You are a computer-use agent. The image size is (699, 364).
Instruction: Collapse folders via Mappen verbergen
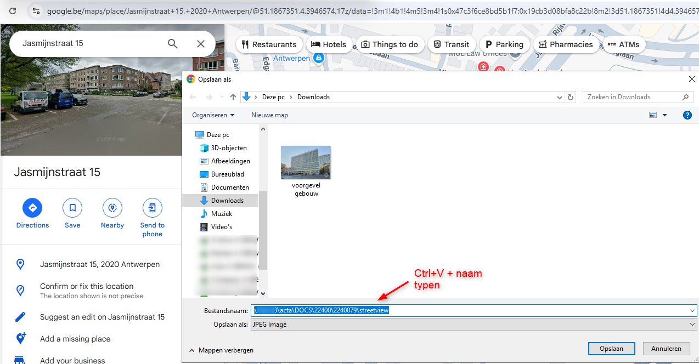(x=221, y=350)
